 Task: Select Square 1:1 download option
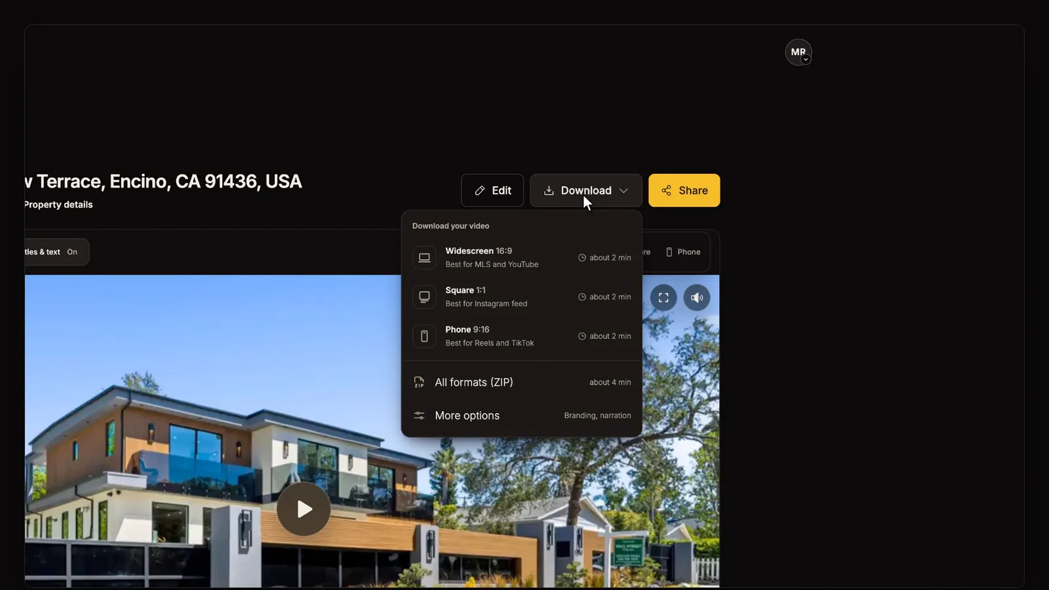click(521, 297)
